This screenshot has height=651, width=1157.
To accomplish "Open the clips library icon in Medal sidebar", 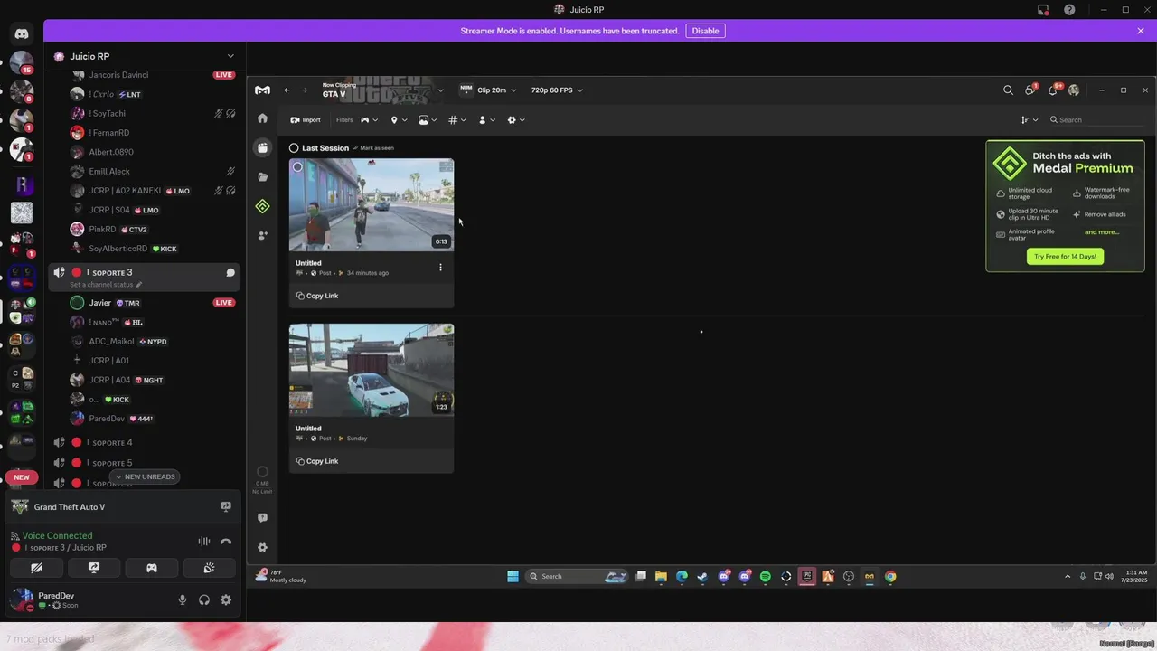I will [x=262, y=147].
